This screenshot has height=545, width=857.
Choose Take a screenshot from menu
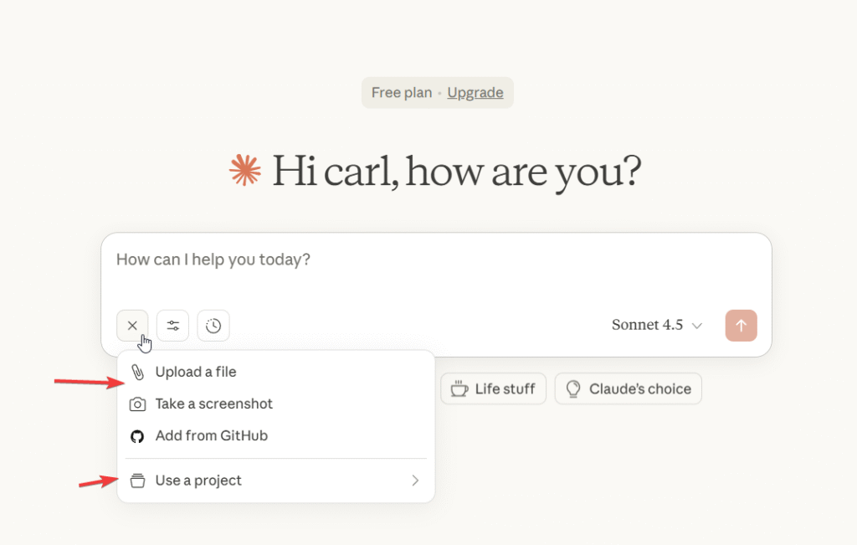click(214, 404)
